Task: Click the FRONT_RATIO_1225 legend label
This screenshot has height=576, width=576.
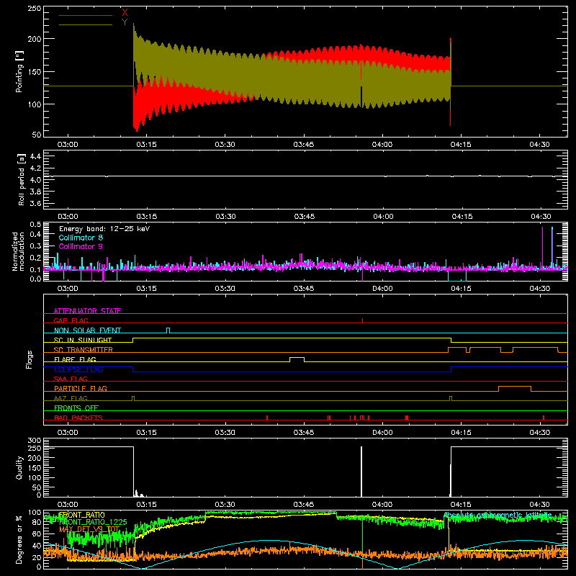Action: tap(93, 522)
